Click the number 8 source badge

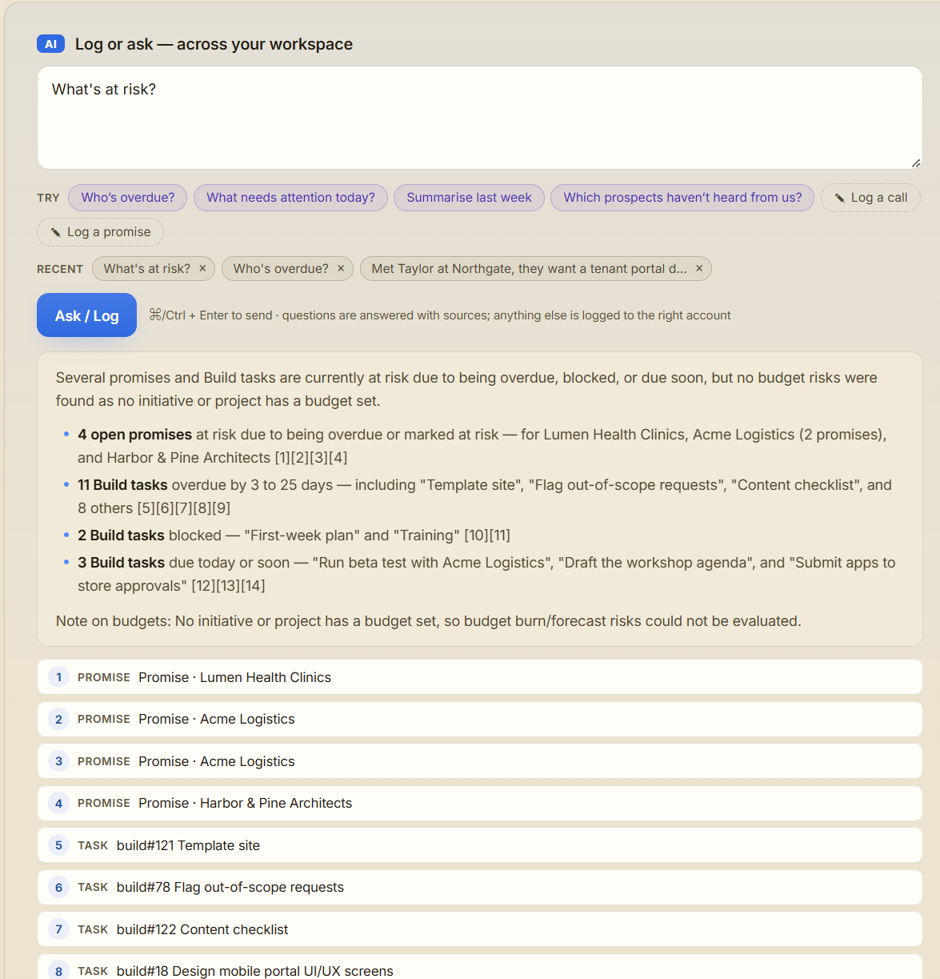click(58, 971)
